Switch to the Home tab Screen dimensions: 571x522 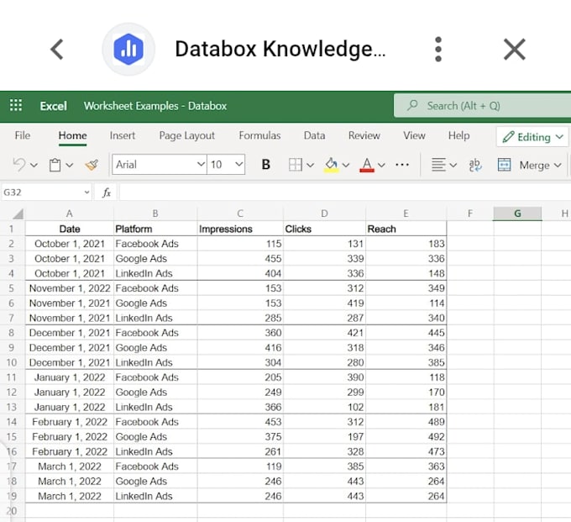(72, 135)
